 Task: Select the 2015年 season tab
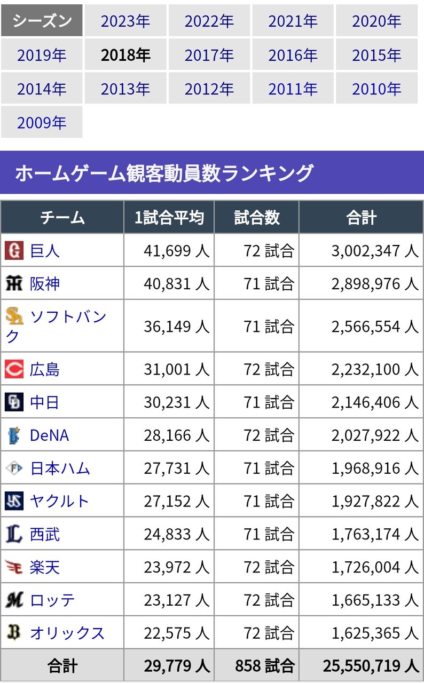[x=376, y=55]
